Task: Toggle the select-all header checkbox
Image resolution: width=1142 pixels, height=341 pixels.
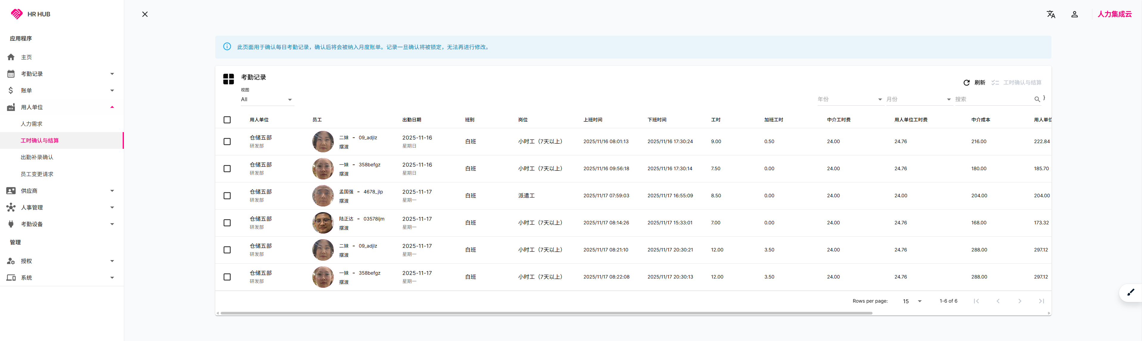Action: click(227, 120)
